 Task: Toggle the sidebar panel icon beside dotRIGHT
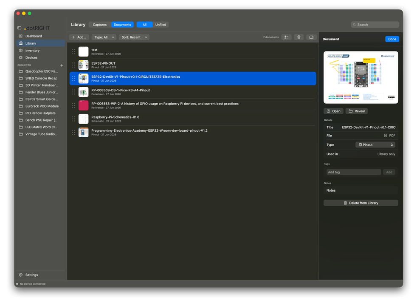[20, 28]
